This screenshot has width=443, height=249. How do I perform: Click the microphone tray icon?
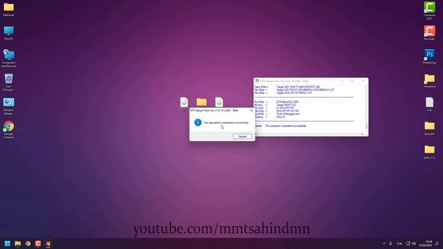click(390, 243)
